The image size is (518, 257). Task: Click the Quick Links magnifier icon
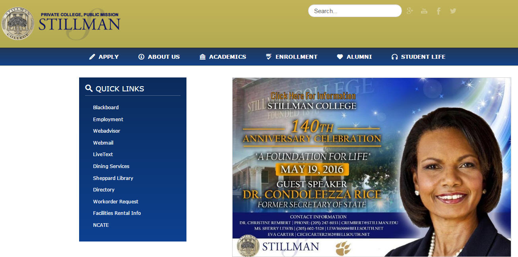[89, 89]
